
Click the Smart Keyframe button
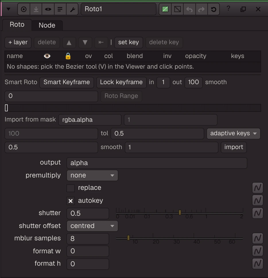pos(67,82)
